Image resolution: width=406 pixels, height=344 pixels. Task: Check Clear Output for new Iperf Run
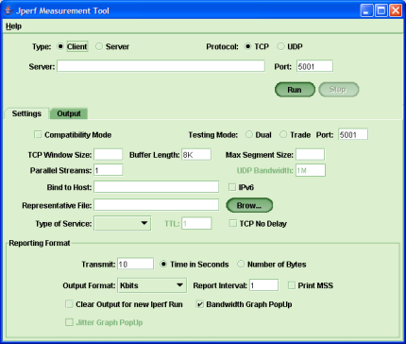click(69, 304)
